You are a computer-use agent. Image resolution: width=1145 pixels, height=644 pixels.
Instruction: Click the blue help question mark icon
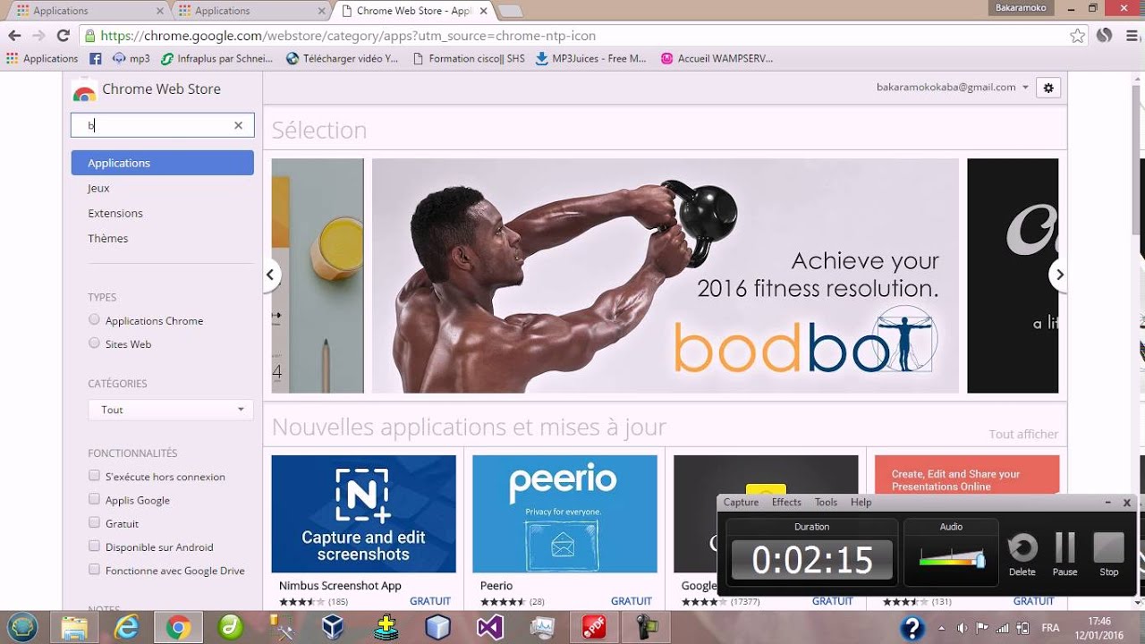tap(912, 628)
